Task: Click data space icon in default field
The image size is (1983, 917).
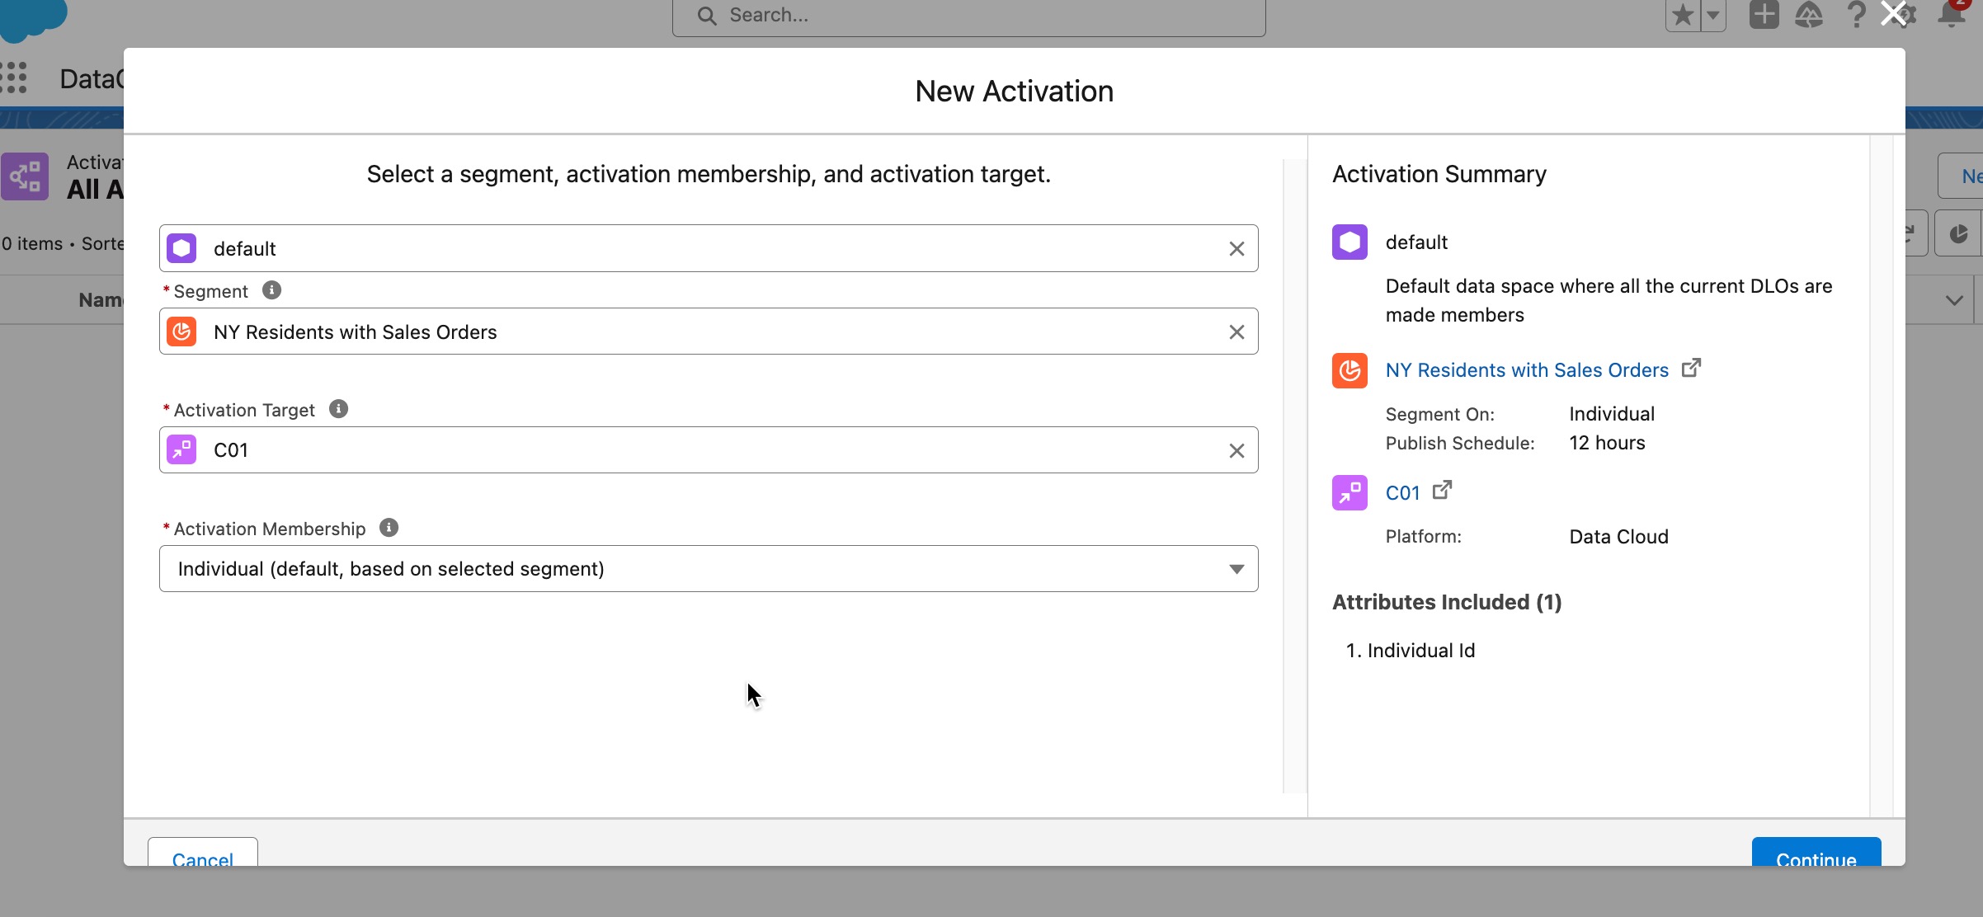Action: coord(181,248)
